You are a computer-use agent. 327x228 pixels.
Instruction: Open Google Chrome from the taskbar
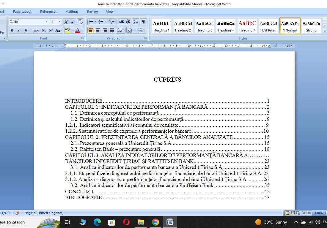(155, 222)
